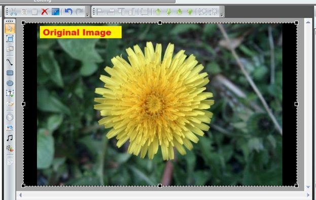Image resolution: width=316 pixels, height=200 pixels.
Task: Click the bottom-left selection handle
Action: (23, 186)
